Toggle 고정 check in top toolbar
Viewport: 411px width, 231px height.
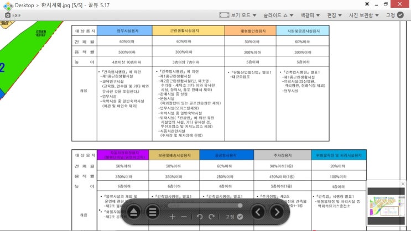[400, 15]
